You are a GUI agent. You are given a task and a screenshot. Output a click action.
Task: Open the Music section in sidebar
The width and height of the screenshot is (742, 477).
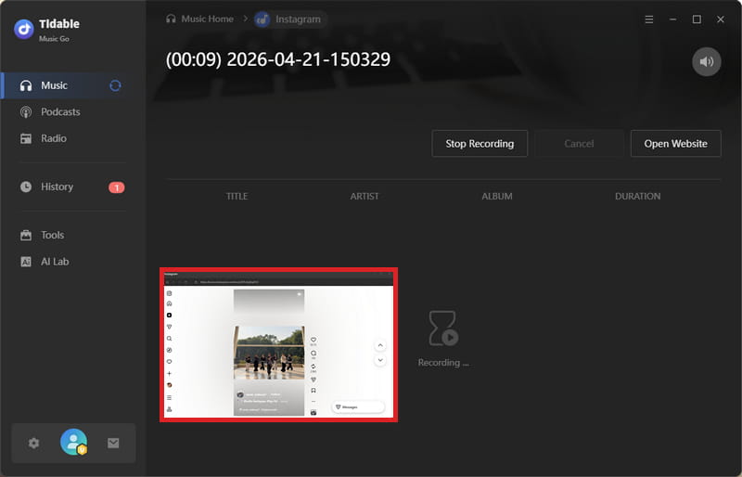[73, 85]
